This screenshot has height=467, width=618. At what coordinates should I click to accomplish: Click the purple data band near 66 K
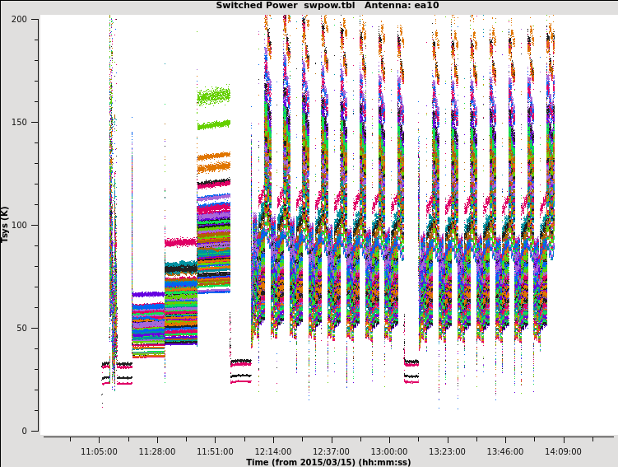coord(148,294)
